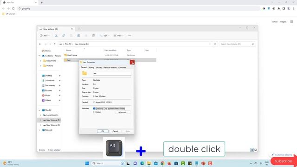
Task: Go back in File Explorer navigation
Action: pyautogui.click(x=40, y=44)
